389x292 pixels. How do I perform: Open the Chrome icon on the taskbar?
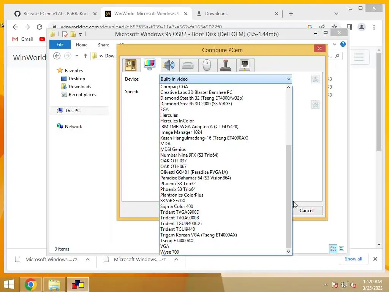click(x=30, y=284)
